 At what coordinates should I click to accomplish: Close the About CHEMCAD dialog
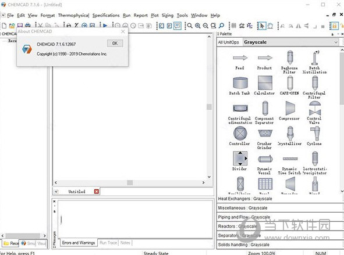(123, 31)
